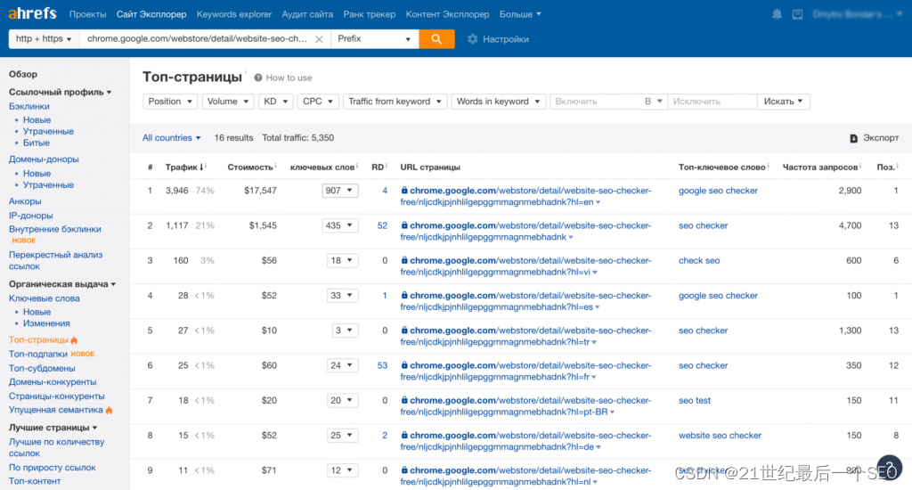Collapse the Ссылочный профиль section

60,92
